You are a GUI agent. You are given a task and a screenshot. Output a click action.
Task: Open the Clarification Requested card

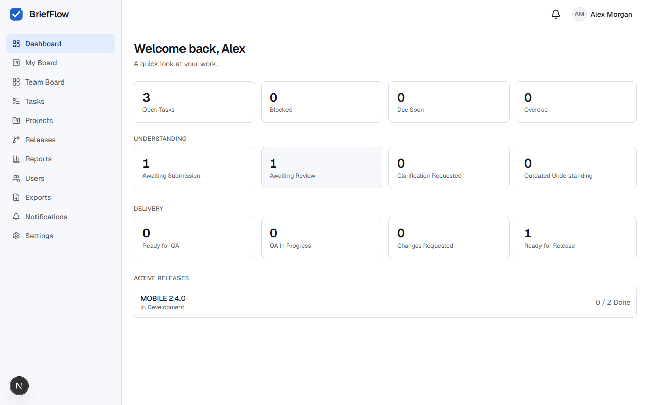point(449,168)
